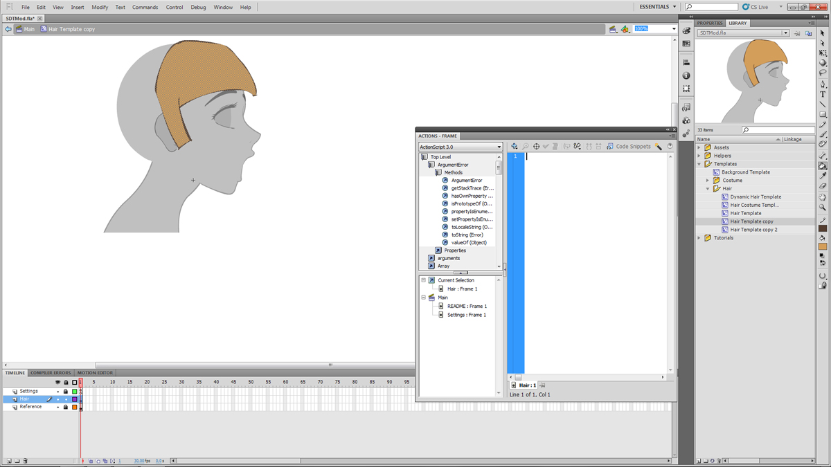This screenshot has width=831, height=467.
Task: Toggle lock on the Settings layer
Action: (x=66, y=392)
